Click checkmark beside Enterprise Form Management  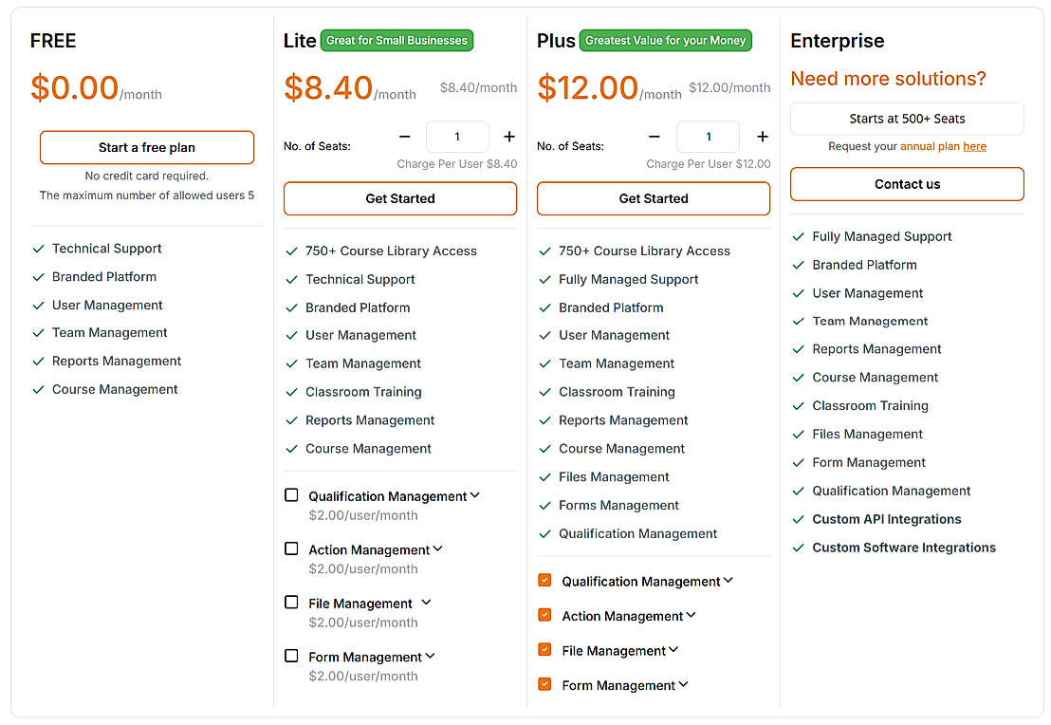pos(799,463)
